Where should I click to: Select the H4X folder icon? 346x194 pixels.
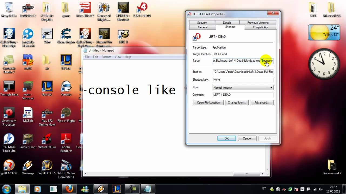pos(313,10)
